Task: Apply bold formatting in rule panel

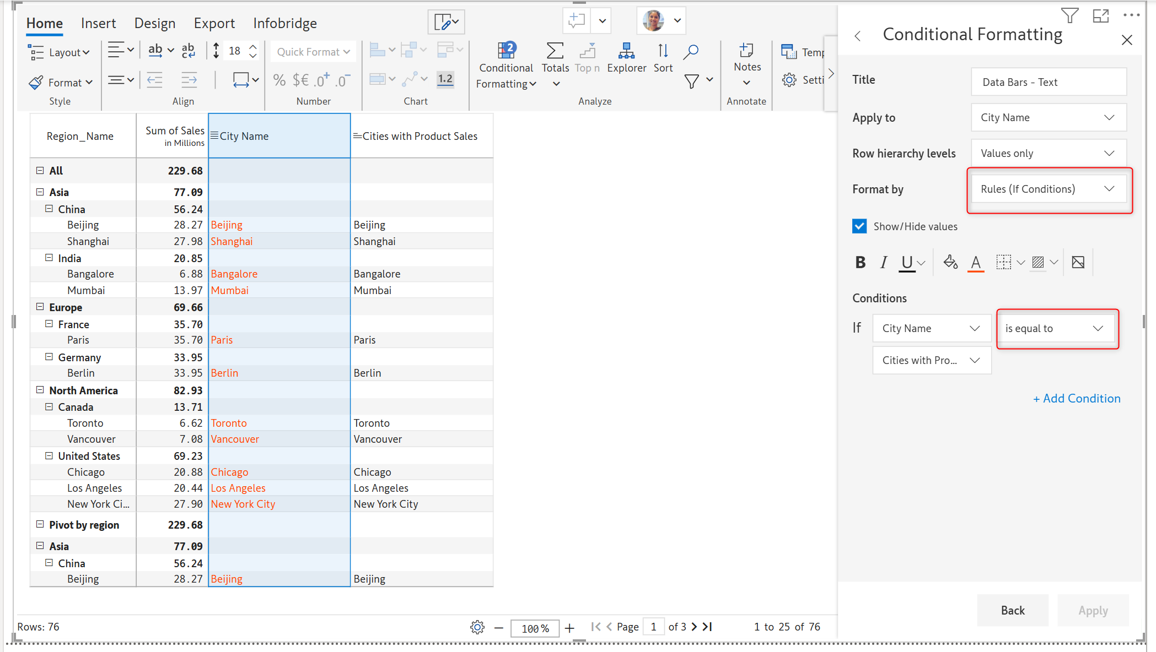Action: pyautogui.click(x=860, y=263)
